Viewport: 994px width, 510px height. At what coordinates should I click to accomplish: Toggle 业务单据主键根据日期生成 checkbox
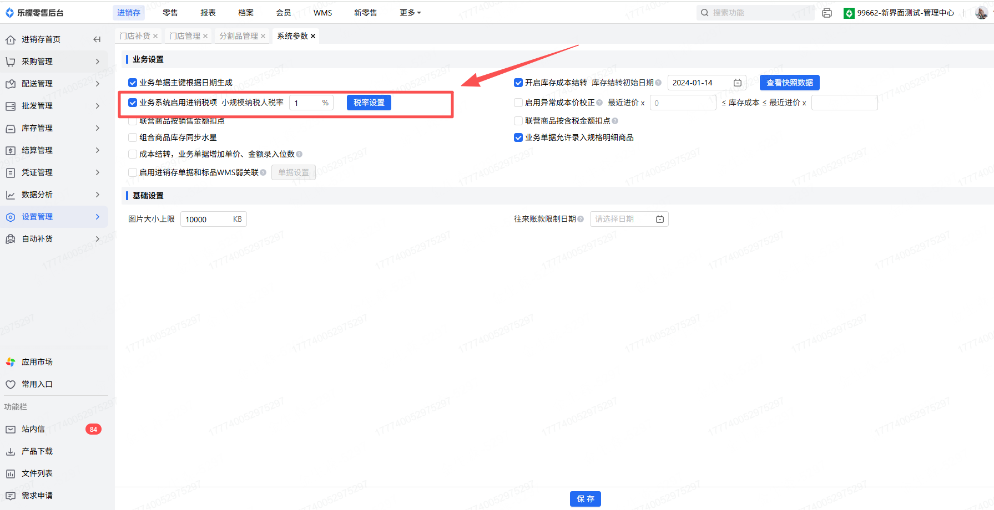coord(133,83)
